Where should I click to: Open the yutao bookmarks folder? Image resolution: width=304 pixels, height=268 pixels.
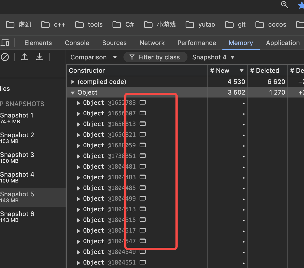pyautogui.click(x=200, y=25)
